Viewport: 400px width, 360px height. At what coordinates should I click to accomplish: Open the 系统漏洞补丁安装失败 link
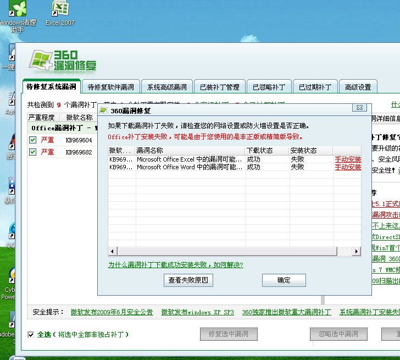(369, 312)
